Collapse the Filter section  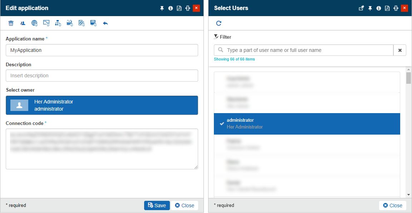coord(215,37)
